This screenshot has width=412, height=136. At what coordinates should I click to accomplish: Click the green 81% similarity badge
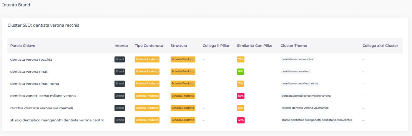click(x=241, y=72)
